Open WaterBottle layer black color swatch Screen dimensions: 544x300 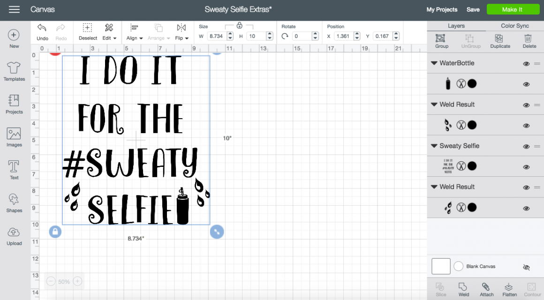point(472,83)
